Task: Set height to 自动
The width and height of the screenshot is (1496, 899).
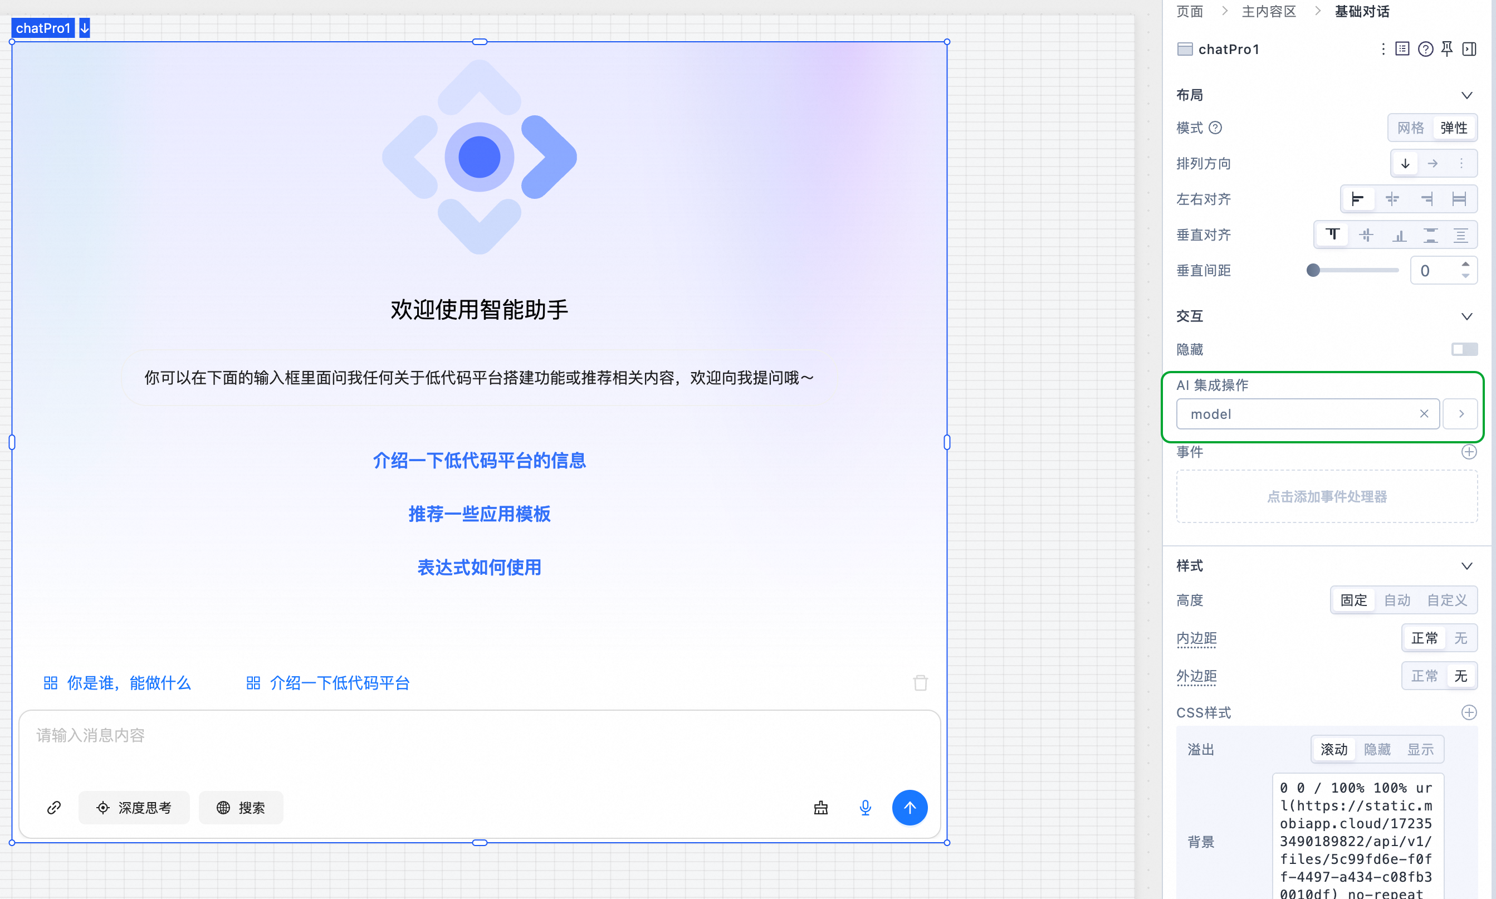Action: (1397, 600)
